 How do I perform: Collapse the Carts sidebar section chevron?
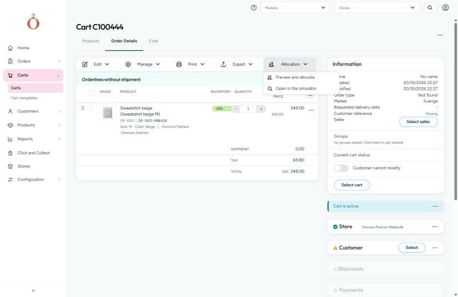point(58,76)
